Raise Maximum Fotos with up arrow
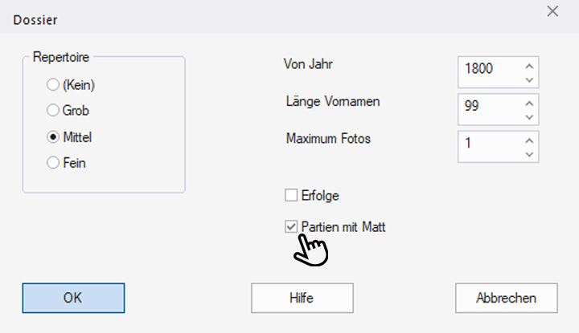The image size is (579, 333). click(528, 140)
